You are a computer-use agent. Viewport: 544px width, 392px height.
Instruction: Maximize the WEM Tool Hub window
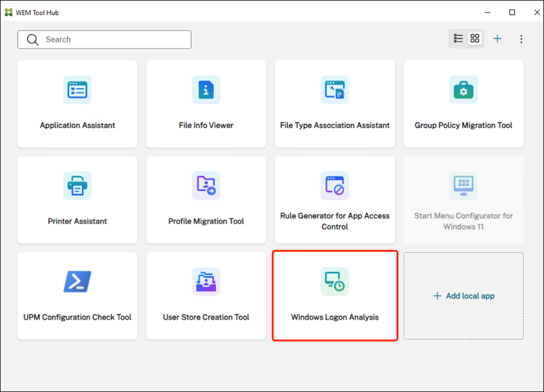(512, 12)
